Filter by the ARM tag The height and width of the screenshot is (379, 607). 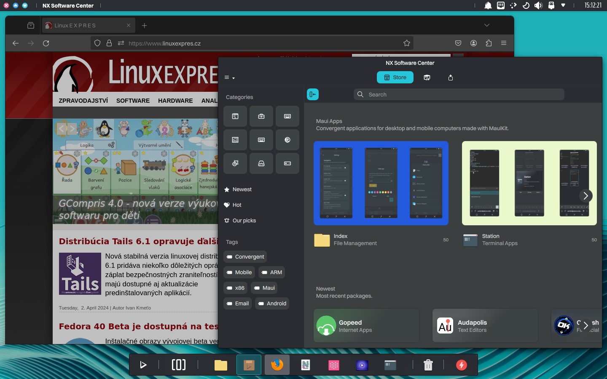(x=271, y=272)
